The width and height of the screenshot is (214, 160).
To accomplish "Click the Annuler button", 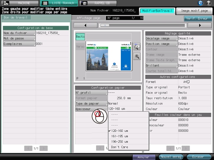I will [144, 157].
